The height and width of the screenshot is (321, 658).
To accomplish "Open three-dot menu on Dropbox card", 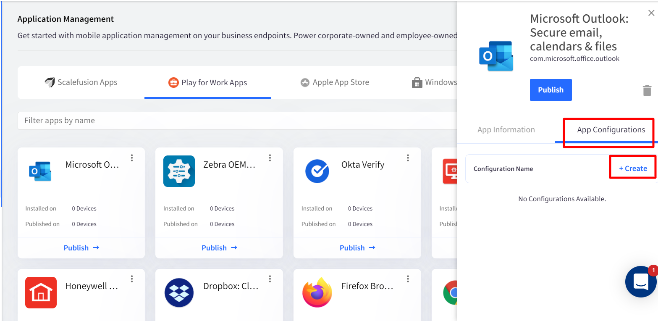I will pos(270,279).
